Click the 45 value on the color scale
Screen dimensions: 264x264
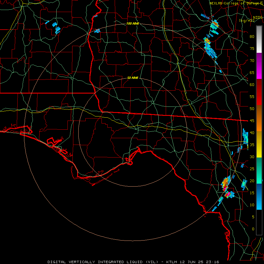point(252,121)
